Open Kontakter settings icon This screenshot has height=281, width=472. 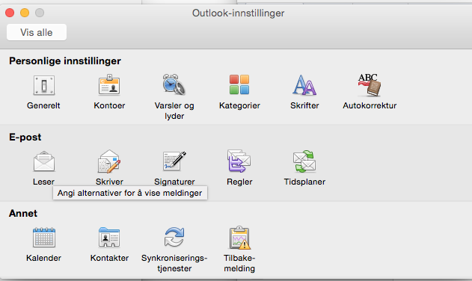(109, 238)
